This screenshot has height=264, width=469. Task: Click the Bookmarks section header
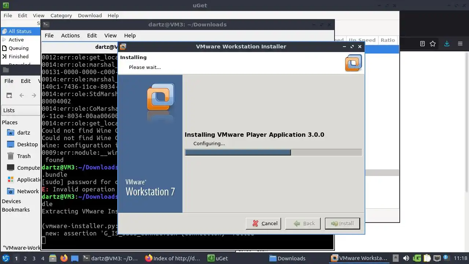pos(16,210)
